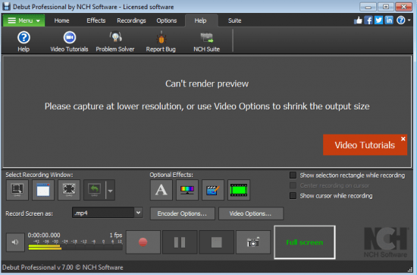Open Video Tutorials from the toolbar
This screenshot has width=417, height=275.
(x=69, y=42)
